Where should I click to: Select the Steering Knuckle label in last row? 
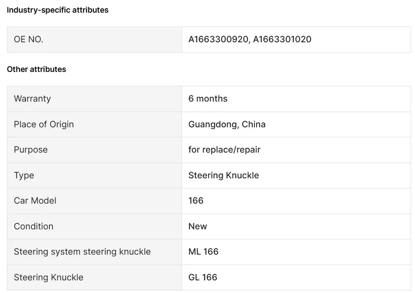(48, 277)
